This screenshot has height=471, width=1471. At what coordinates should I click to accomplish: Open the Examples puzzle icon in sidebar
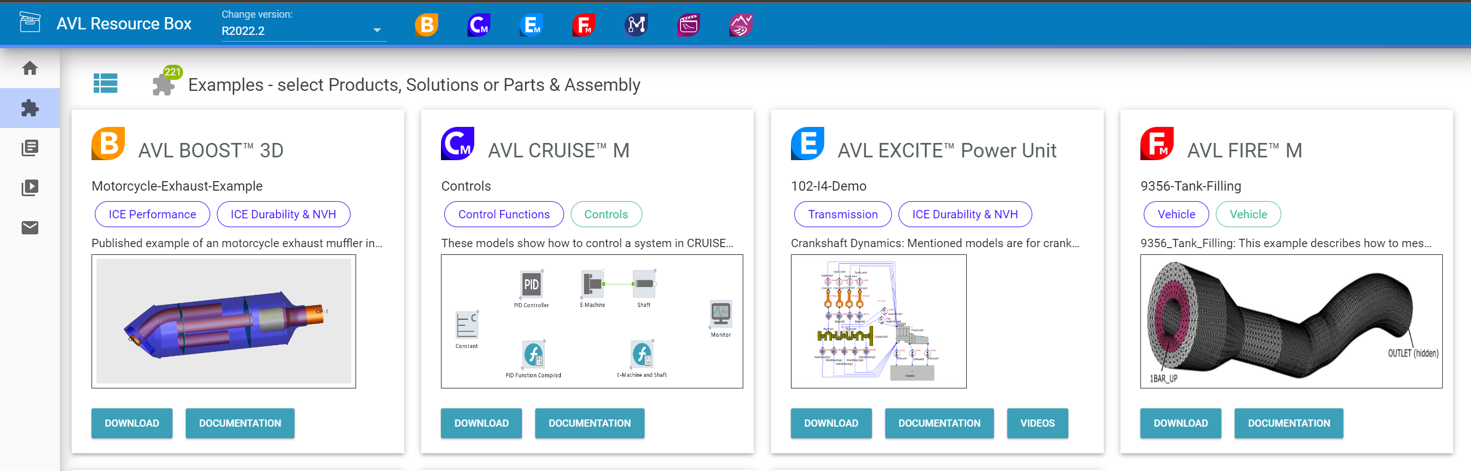30,107
